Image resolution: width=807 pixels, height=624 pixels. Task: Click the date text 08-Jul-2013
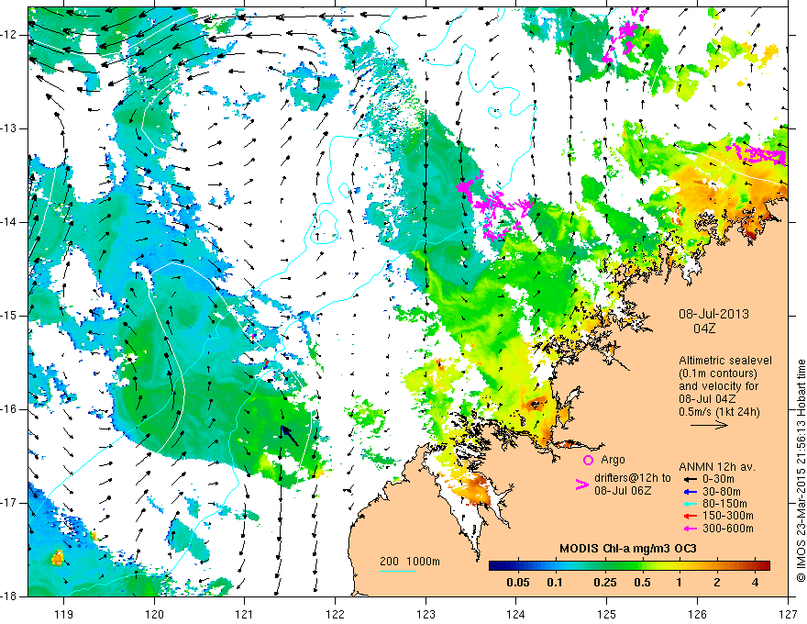click(713, 314)
